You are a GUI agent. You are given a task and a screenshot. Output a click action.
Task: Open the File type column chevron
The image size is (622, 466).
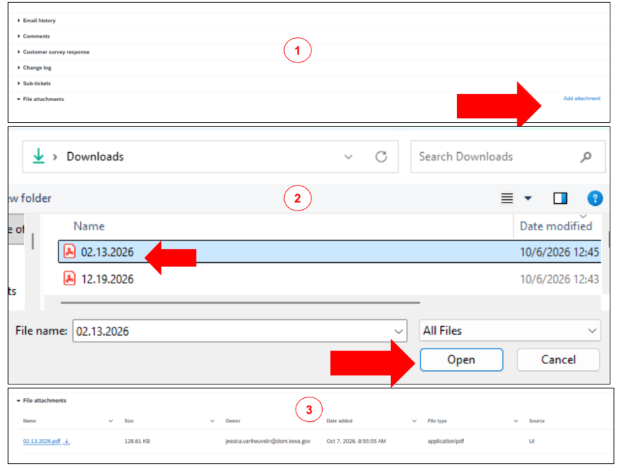click(516, 421)
